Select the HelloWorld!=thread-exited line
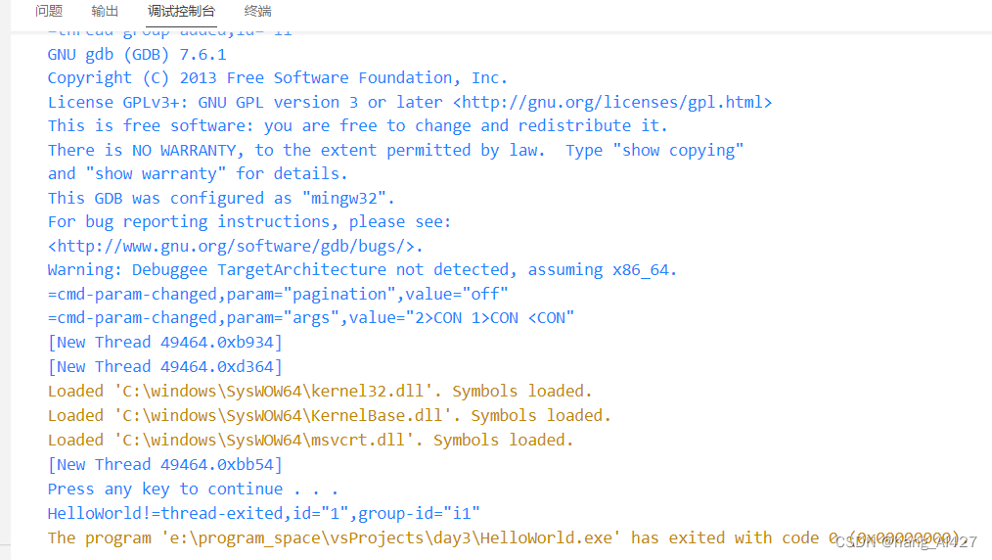Viewport: 992px width, 560px height. 263,513
